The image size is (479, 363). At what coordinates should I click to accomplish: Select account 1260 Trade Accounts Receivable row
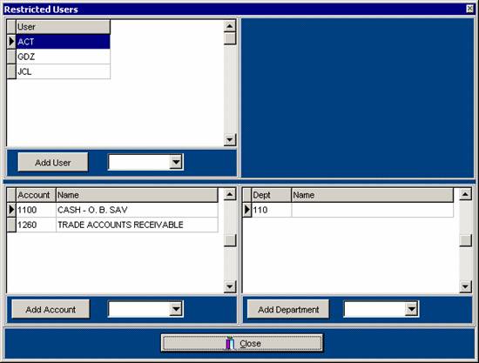pyautogui.click(x=117, y=225)
